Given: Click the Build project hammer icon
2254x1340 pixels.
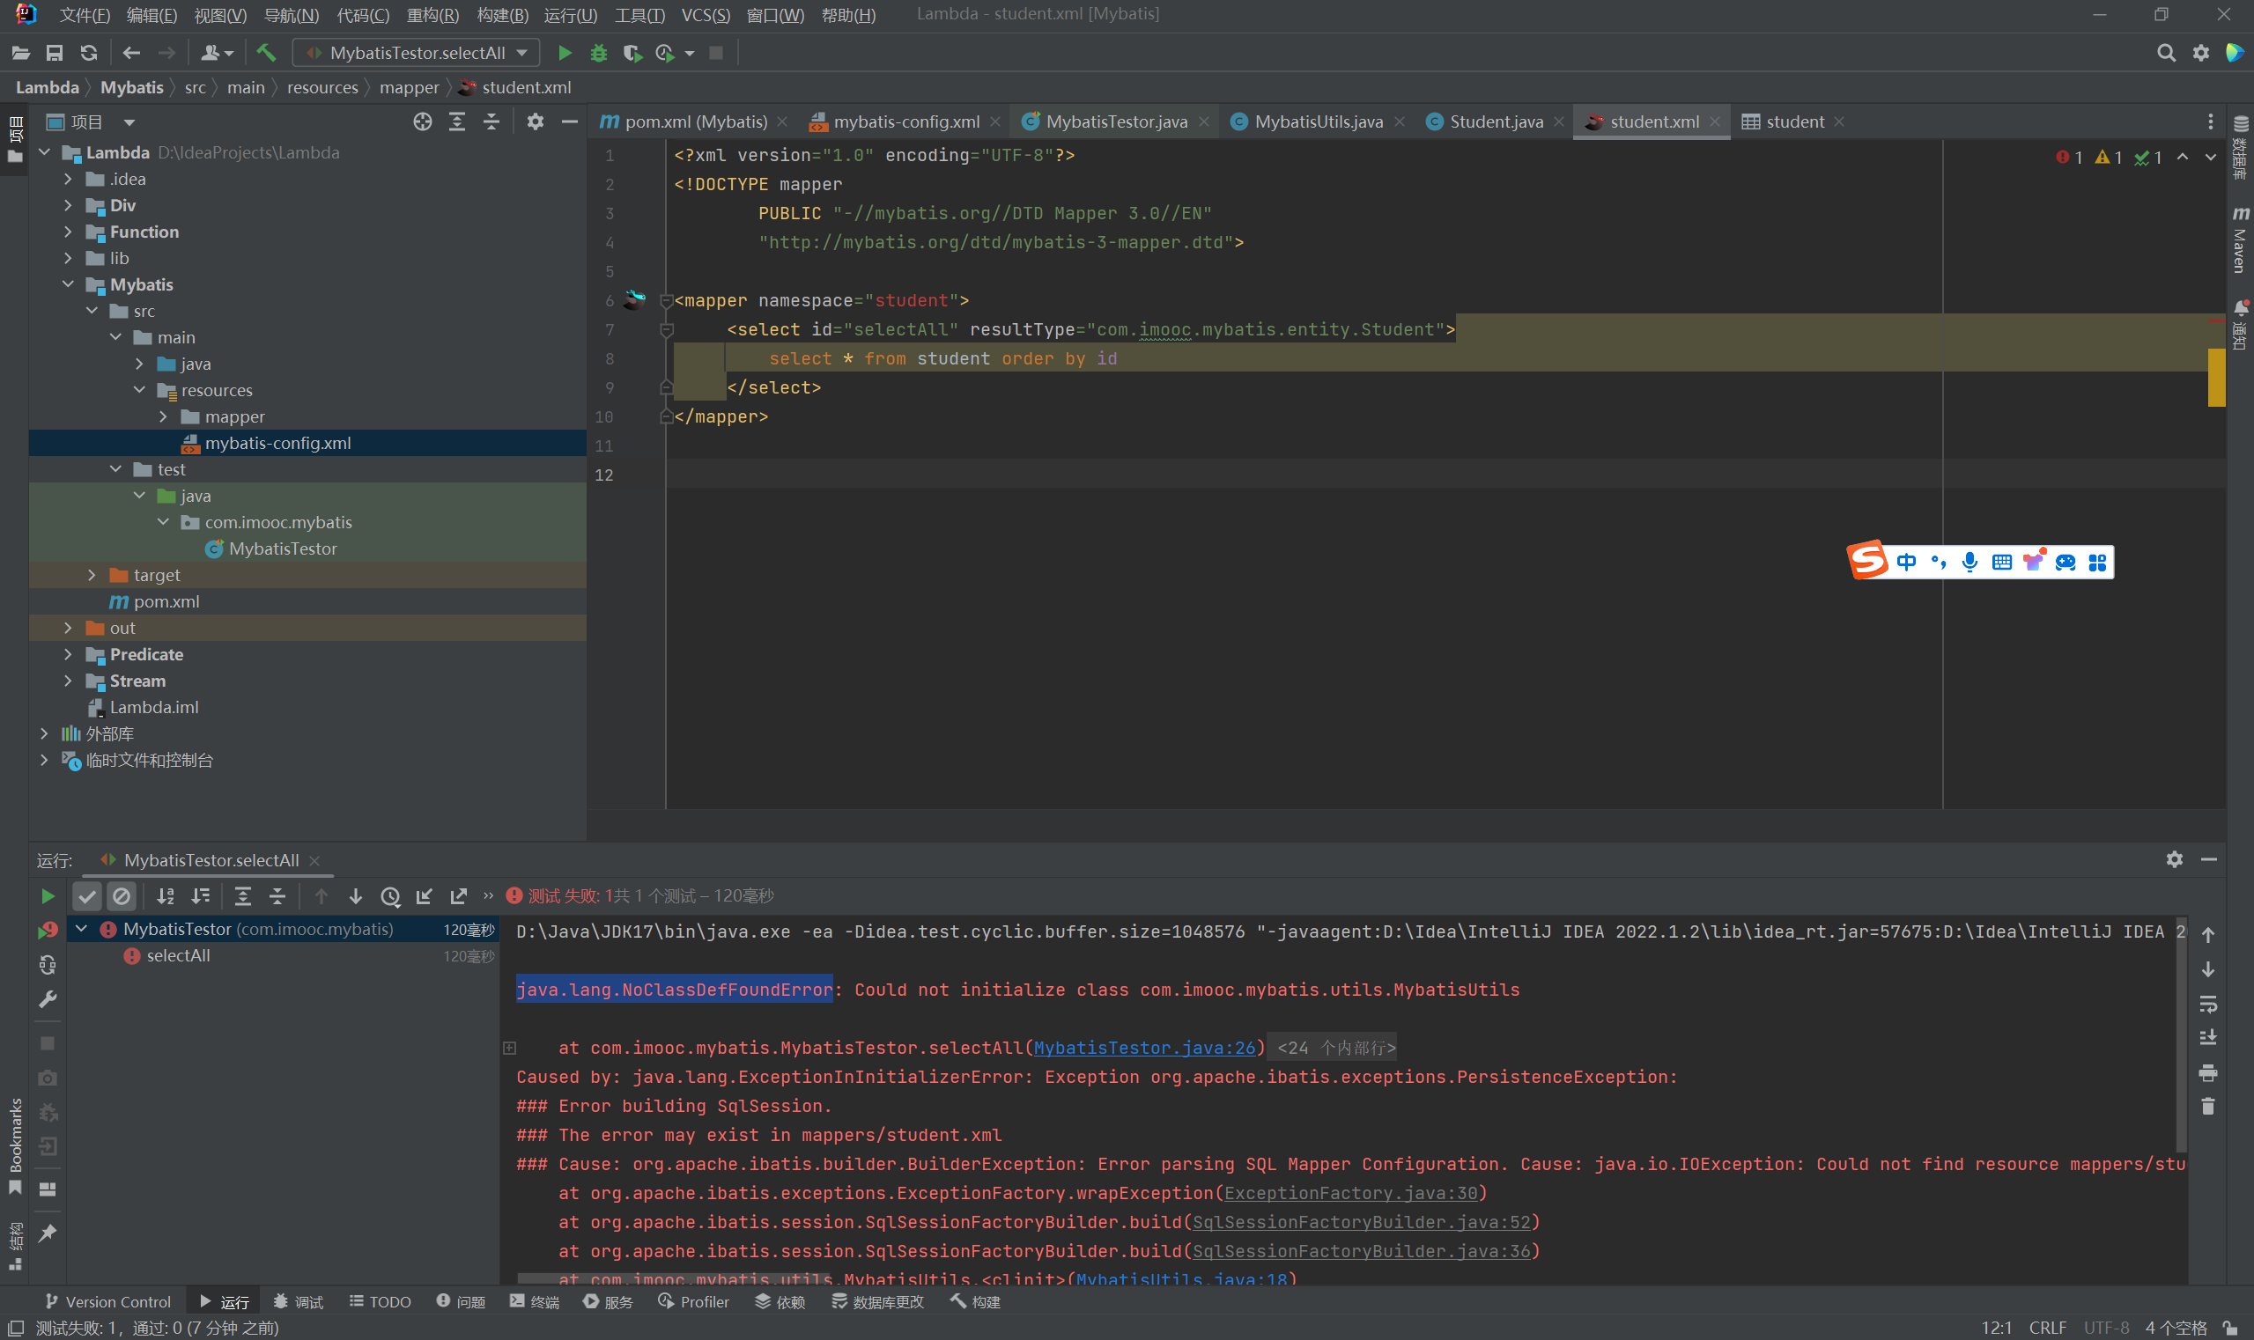Looking at the screenshot, I should click(266, 54).
